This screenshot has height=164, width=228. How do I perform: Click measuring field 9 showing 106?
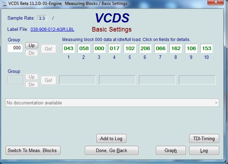191,48
